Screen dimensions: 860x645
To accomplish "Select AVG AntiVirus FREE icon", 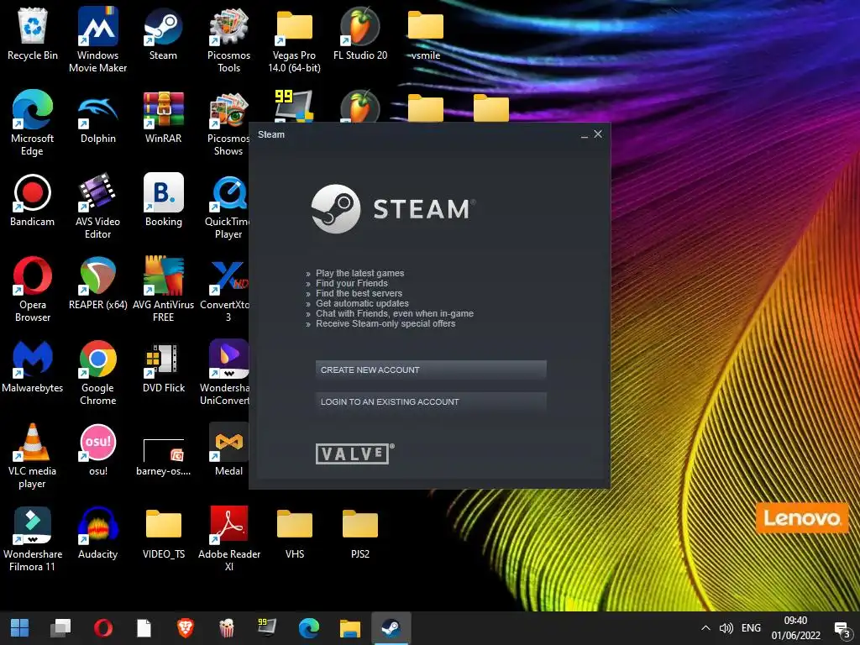I will 163,290.
